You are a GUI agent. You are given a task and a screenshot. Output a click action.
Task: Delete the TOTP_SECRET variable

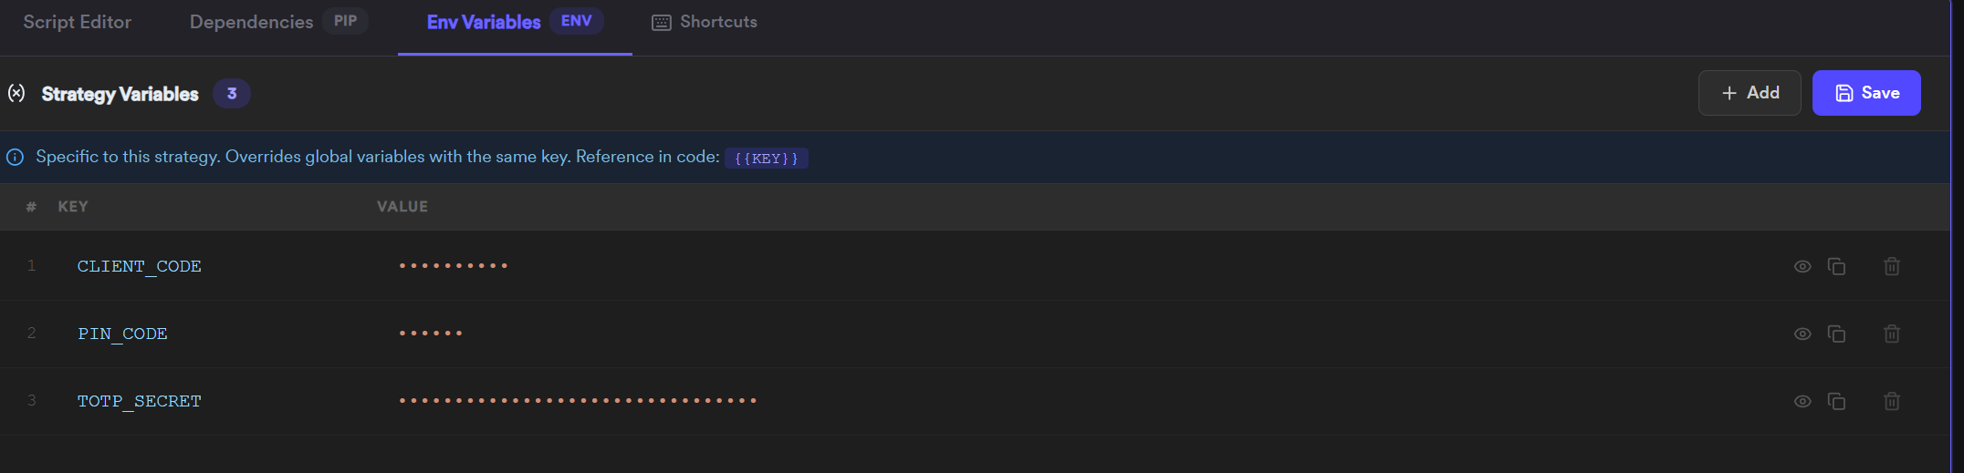click(x=1892, y=401)
